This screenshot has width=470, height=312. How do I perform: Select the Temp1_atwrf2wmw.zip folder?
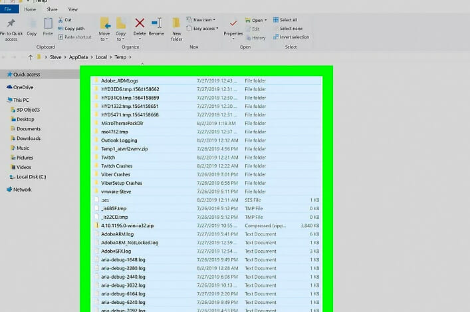206,149
